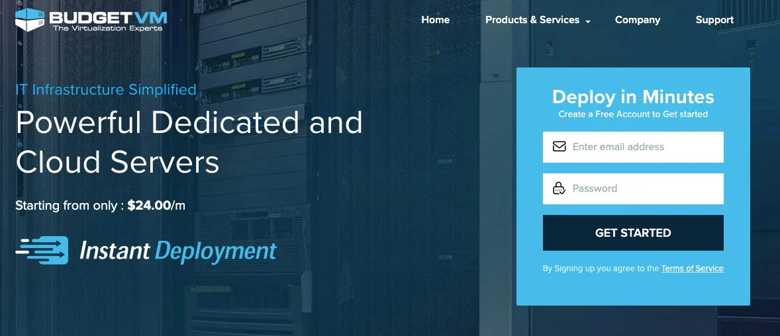Click the BudgetVM logo

[x=91, y=20]
